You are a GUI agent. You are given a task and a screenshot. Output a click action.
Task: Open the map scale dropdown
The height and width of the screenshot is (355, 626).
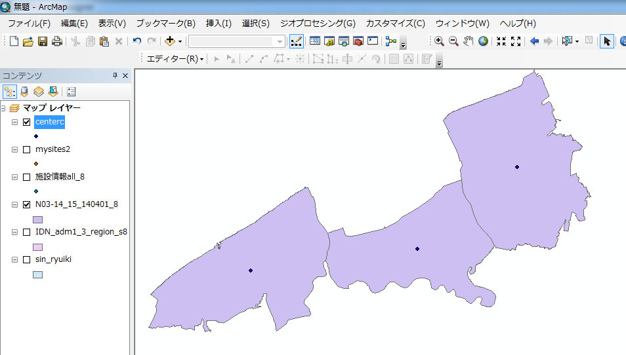coord(280,41)
